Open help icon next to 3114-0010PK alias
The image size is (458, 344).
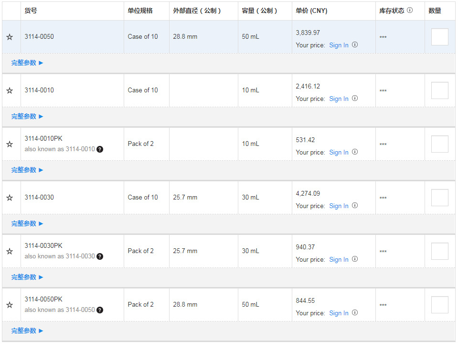pyautogui.click(x=100, y=149)
